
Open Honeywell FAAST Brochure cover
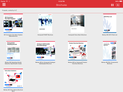45,23
